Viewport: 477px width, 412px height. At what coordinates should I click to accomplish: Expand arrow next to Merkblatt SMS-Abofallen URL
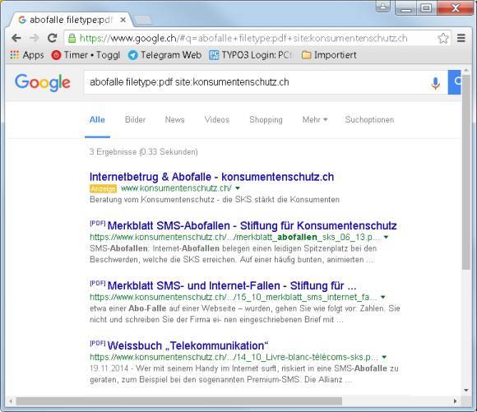[x=386, y=237]
